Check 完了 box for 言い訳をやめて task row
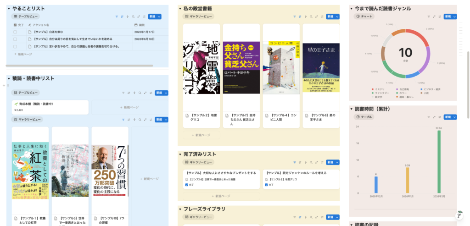This screenshot has width=470, height=226. tap(15, 46)
